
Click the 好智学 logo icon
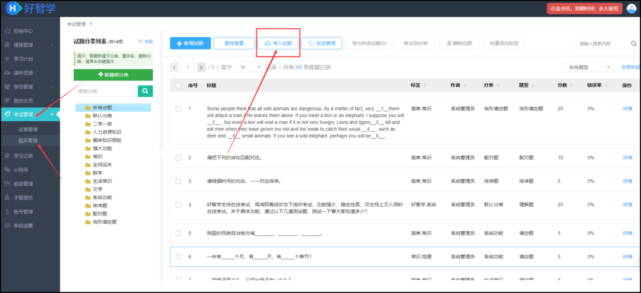(x=11, y=9)
